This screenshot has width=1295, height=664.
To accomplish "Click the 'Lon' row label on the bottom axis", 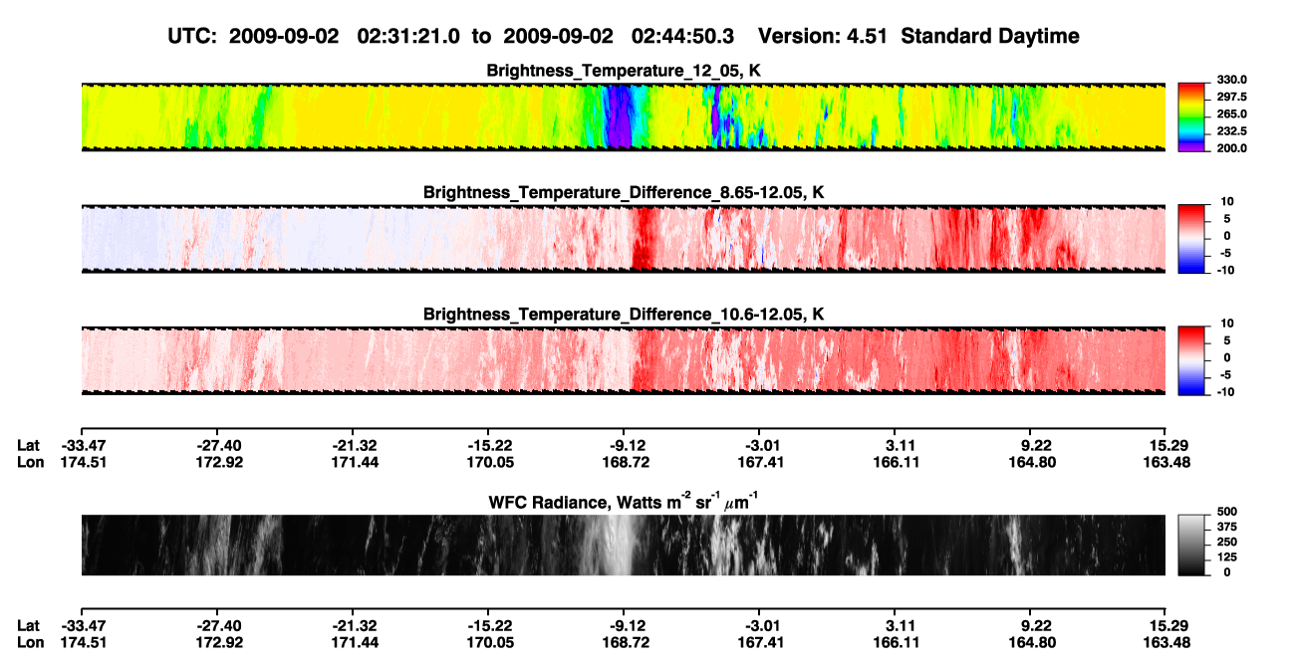I will click(x=30, y=642).
